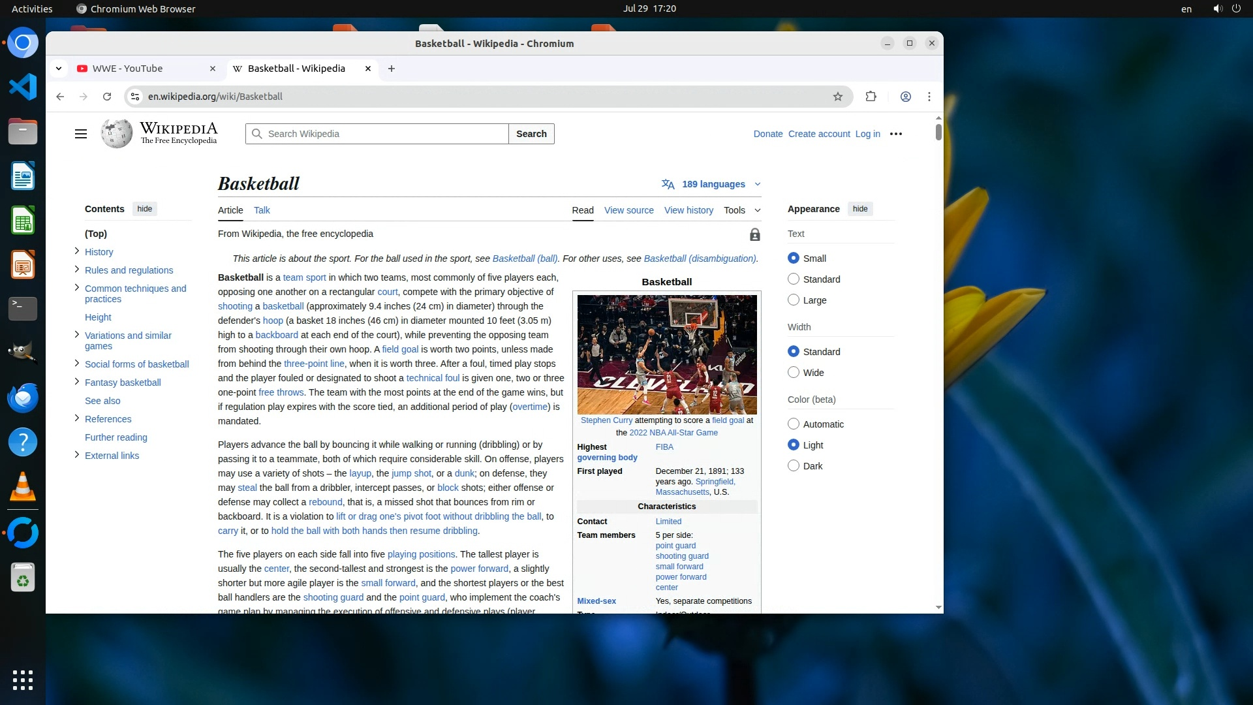Screen dimensions: 1253x705
Task: Open Wikipedia personal tools ellipsis menu
Action: (x=896, y=134)
